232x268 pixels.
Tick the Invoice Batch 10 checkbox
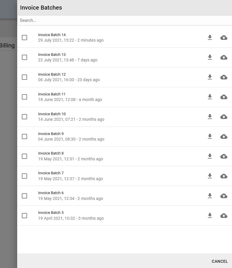click(x=24, y=117)
